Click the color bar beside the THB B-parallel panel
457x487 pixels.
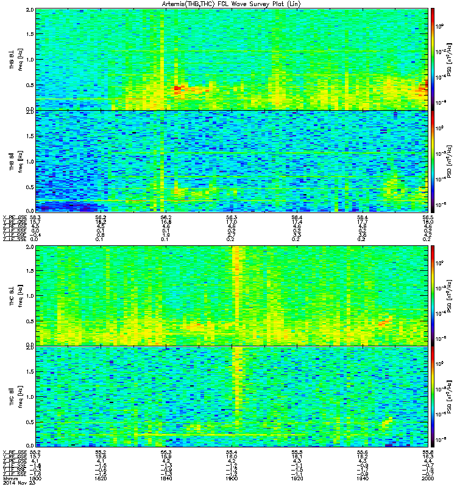tap(432, 161)
